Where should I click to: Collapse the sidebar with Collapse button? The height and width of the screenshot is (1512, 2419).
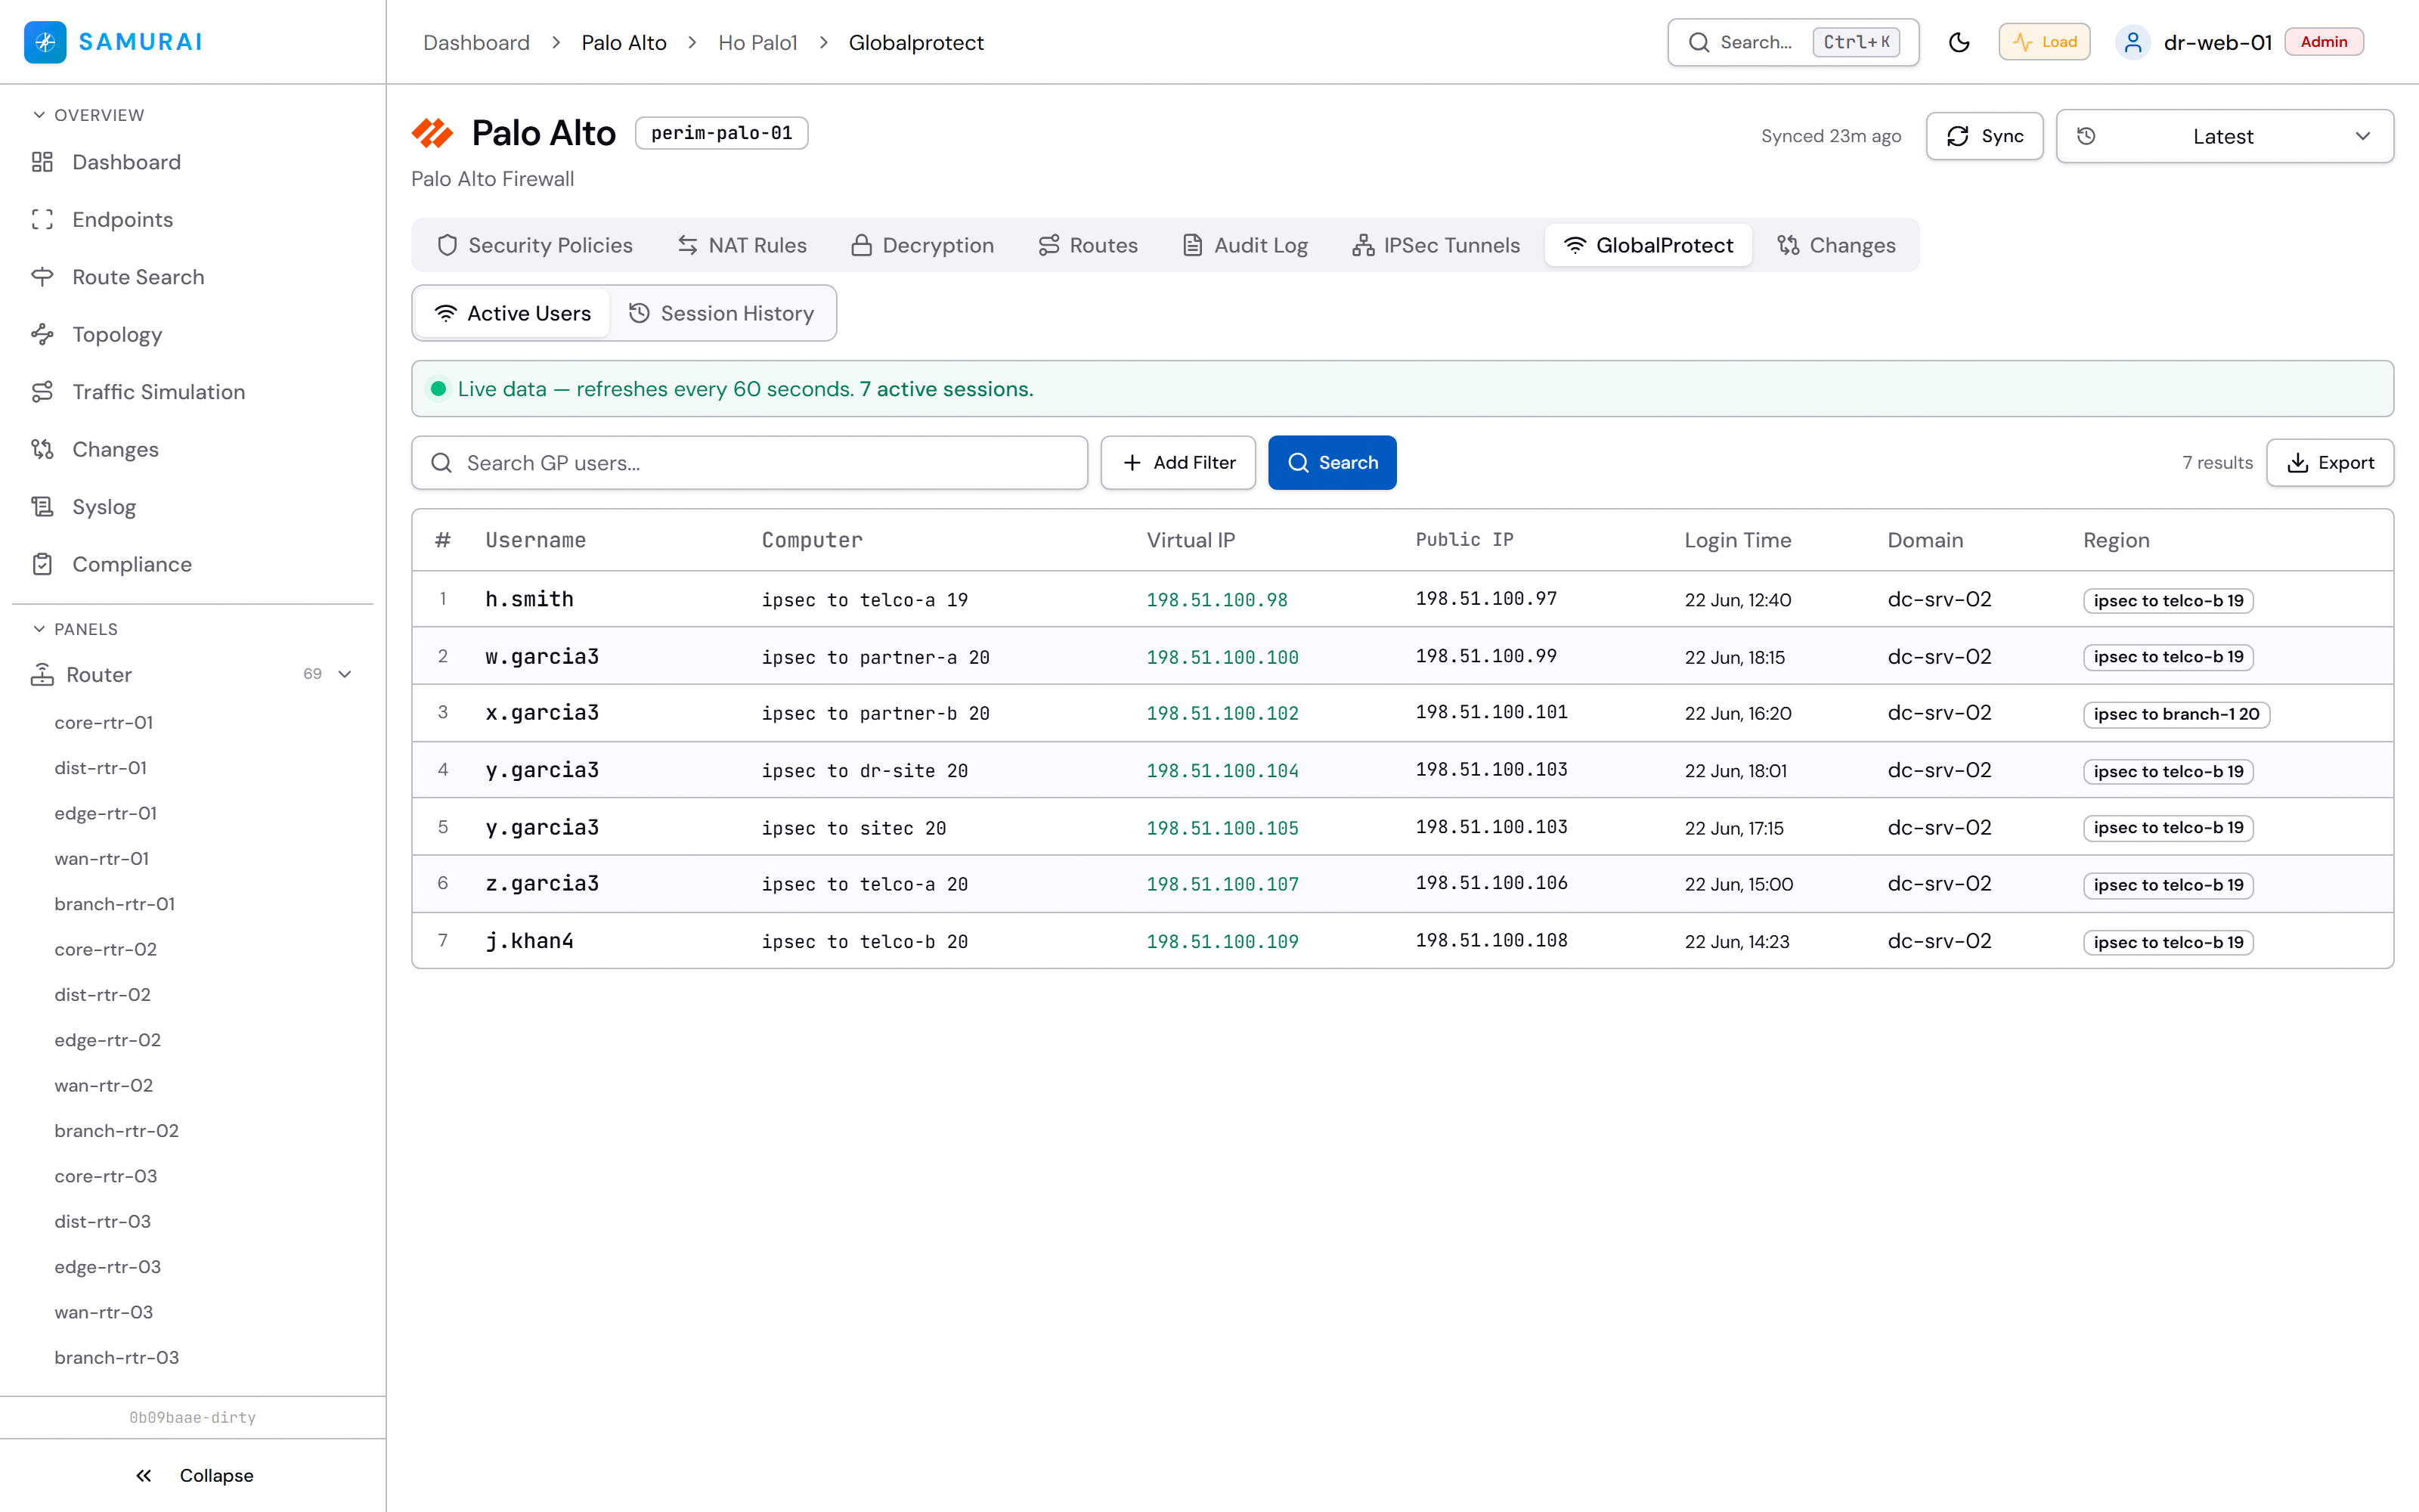tap(193, 1476)
